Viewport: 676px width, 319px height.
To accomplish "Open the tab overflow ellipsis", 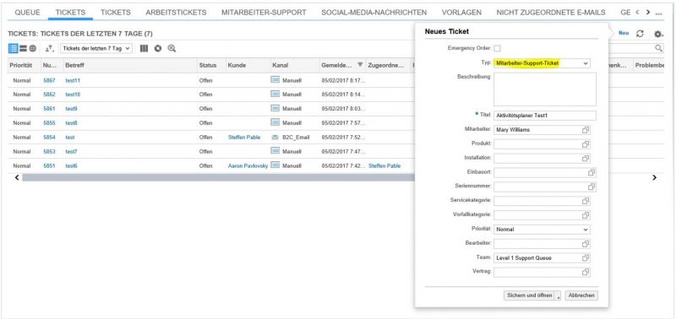I will 658,13.
